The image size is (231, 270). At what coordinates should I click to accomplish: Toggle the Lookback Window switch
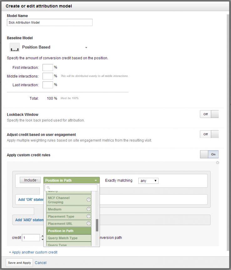click(x=209, y=114)
